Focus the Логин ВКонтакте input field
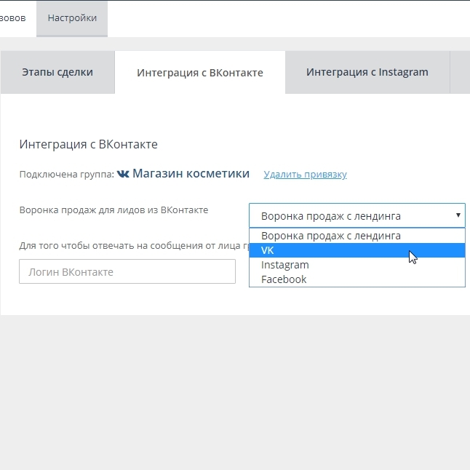The height and width of the screenshot is (470, 470). coord(127,271)
